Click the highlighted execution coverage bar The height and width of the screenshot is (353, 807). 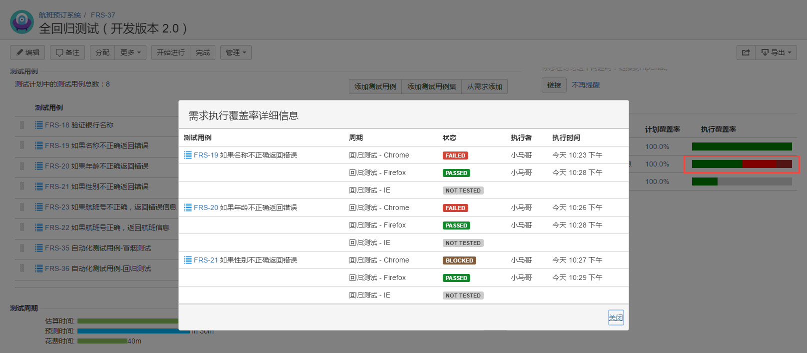click(x=742, y=164)
